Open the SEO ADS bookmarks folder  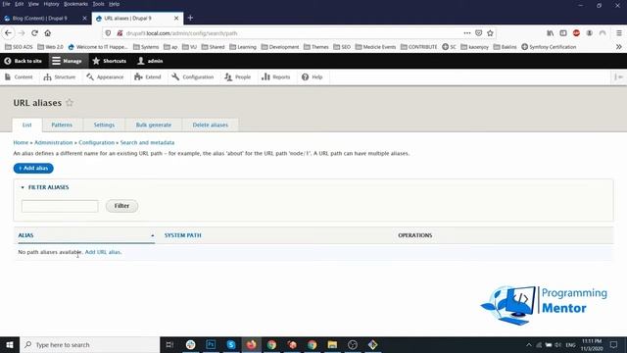point(19,47)
